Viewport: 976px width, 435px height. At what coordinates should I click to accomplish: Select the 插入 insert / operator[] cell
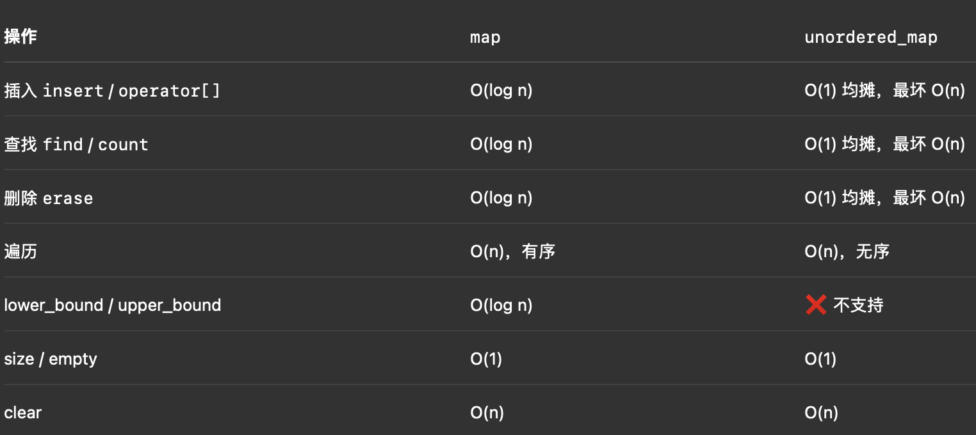[x=112, y=91]
